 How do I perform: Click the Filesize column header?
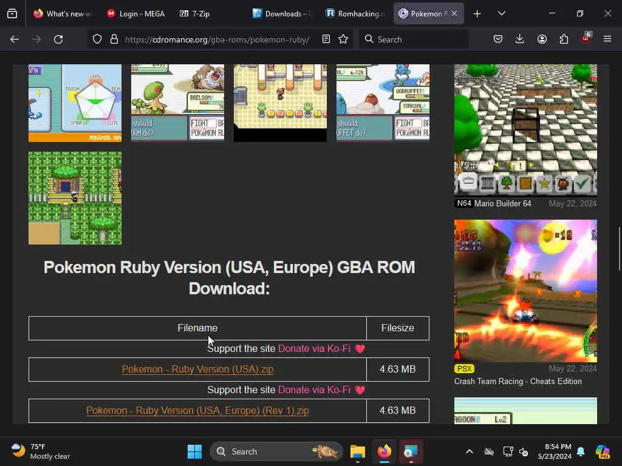(x=398, y=328)
